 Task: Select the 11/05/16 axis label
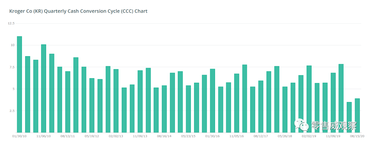point(237,136)
